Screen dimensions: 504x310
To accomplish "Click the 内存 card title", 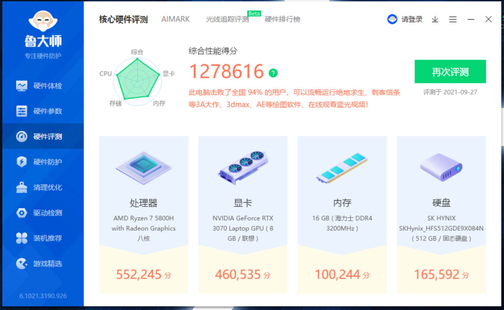I will coord(342,203).
